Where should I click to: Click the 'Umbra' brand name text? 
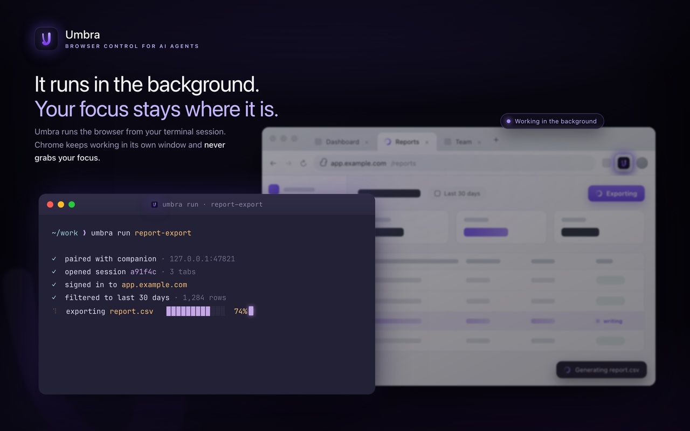[82, 34]
